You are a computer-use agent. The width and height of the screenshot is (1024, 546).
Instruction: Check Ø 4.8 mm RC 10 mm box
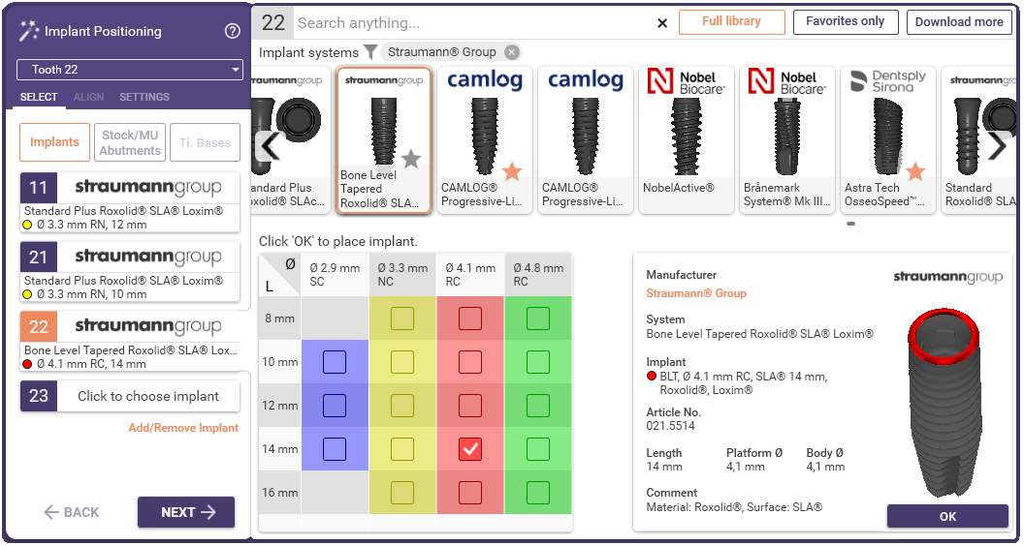click(x=538, y=362)
